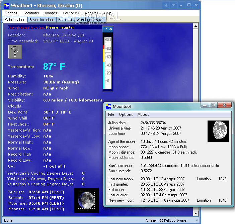
Task: Open the Options menu in Weather1
Action: (x=11, y=13)
